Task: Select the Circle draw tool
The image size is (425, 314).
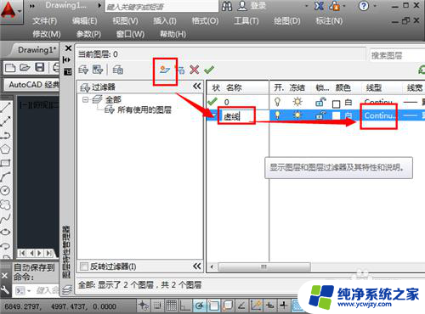Action: coord(5,191)
